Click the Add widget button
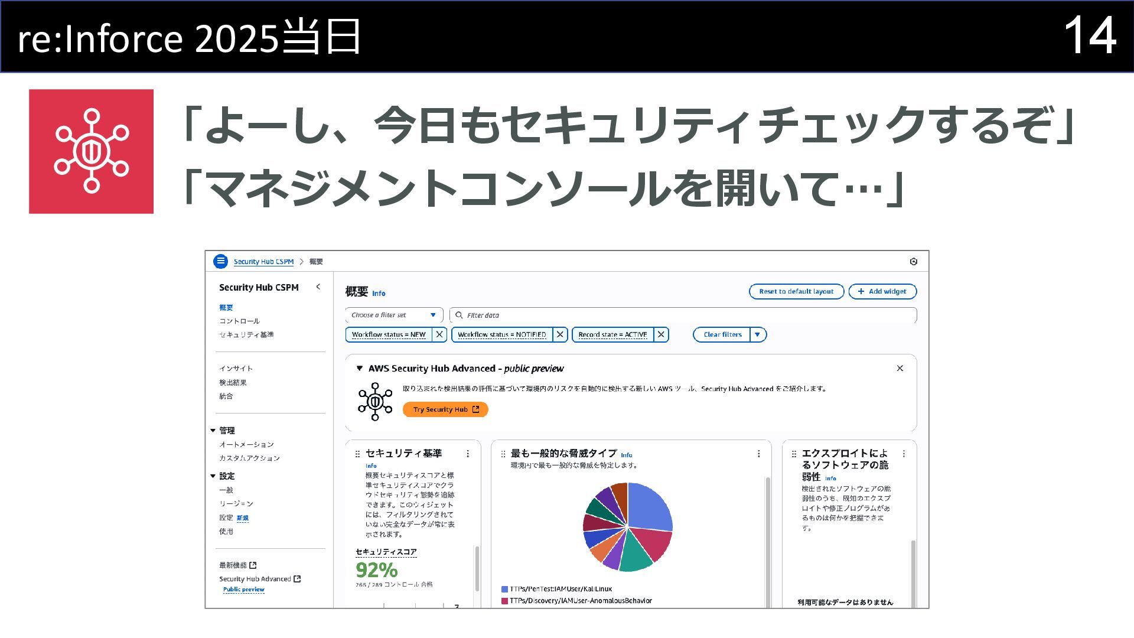The width and height of the screenshot is (1134, 638). (882, 291)
